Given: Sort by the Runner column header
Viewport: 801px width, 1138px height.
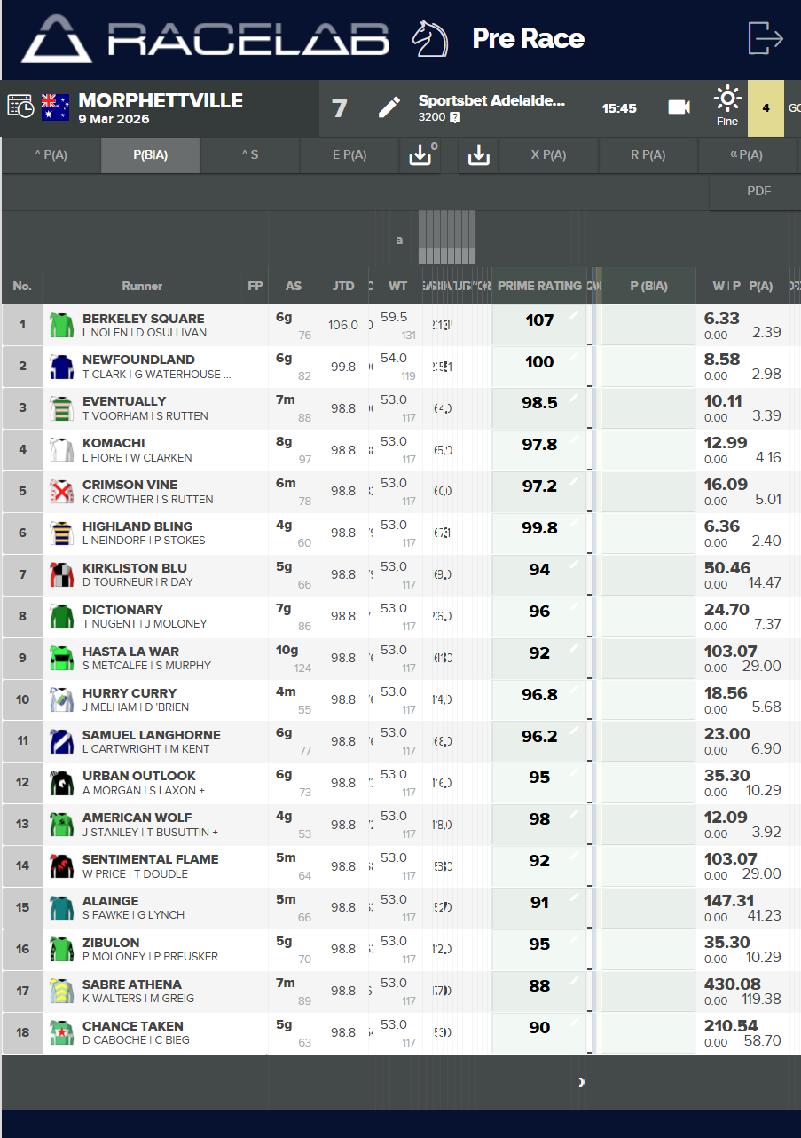Looking at the screenshot, I should [142, 286].
